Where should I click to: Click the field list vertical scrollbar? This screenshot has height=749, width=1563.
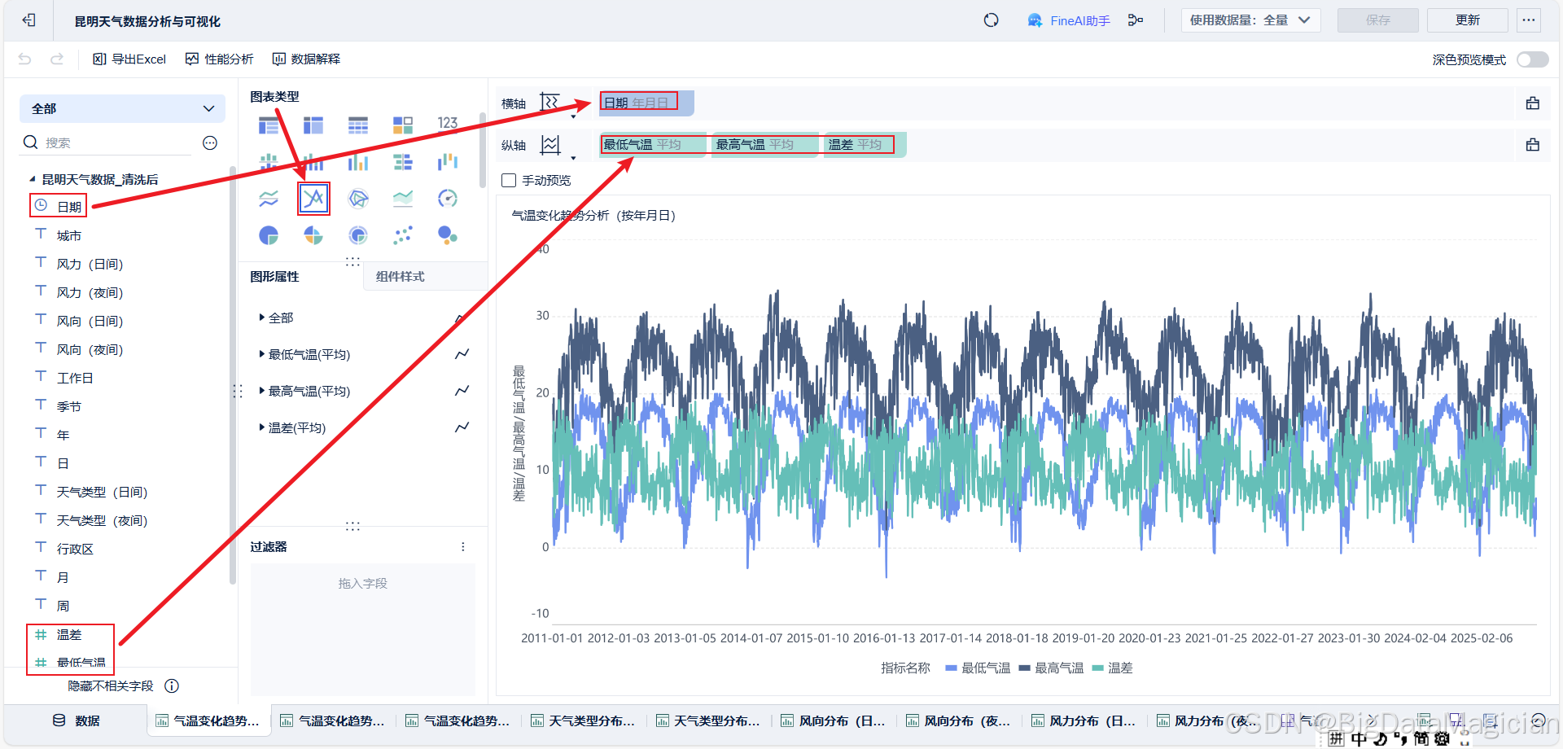pos(233,374)
